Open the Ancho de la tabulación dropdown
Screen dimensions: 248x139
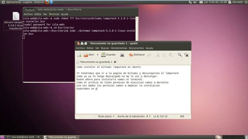pyautogui.click(x=134, y=116)
